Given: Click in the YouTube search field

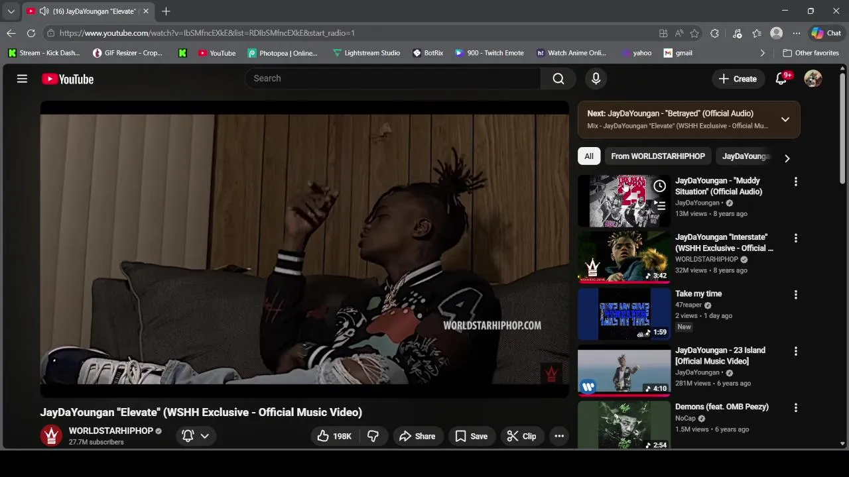Looking at the screenshot, I should [x=393, y=78].
